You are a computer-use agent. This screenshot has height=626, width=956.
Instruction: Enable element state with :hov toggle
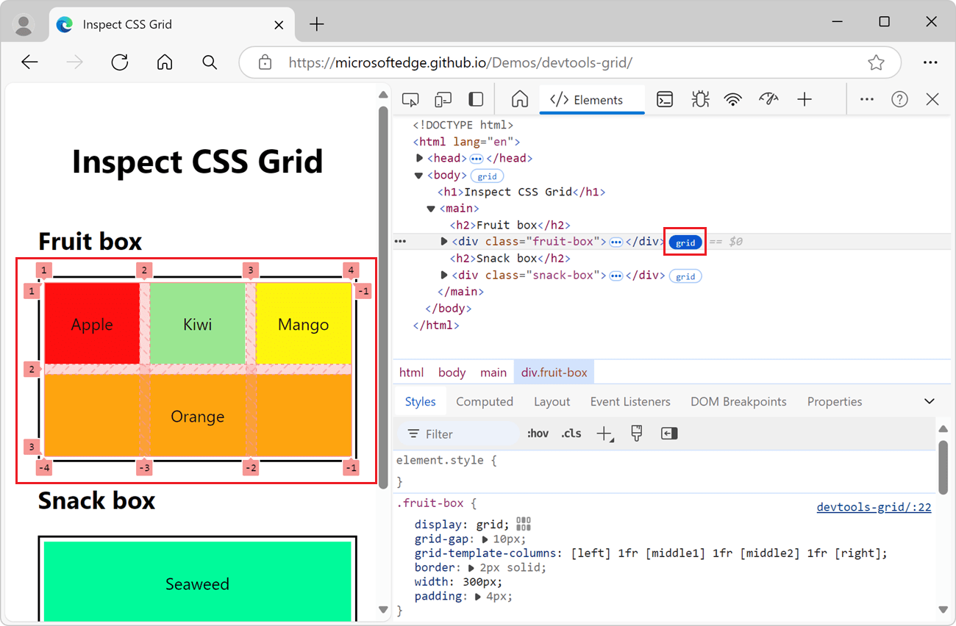[x=538, y=433]
